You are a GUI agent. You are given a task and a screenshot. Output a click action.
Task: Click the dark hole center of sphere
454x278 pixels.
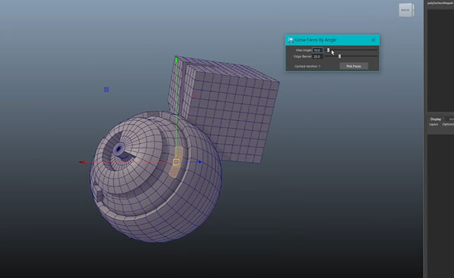pyautogui.click(x=119, y=147)
